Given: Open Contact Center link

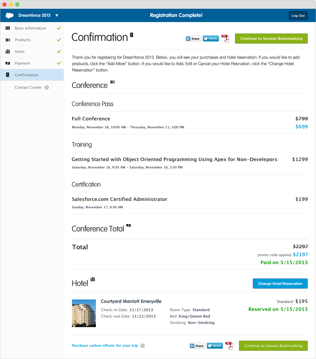Looking at the screenshot, I should click(28, 87).
